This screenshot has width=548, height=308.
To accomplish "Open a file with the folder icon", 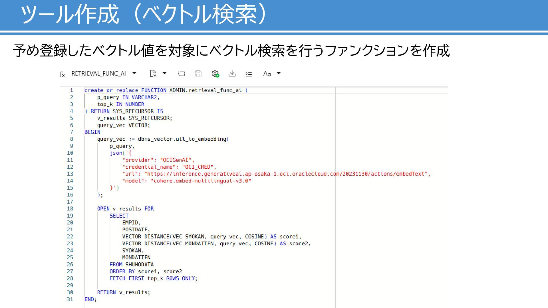I will [182, 74].
